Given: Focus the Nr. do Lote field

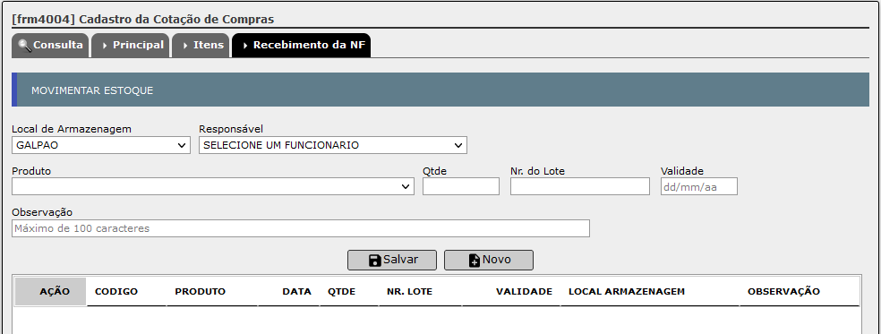Looking at the screenshot, I should coord(580,186).
